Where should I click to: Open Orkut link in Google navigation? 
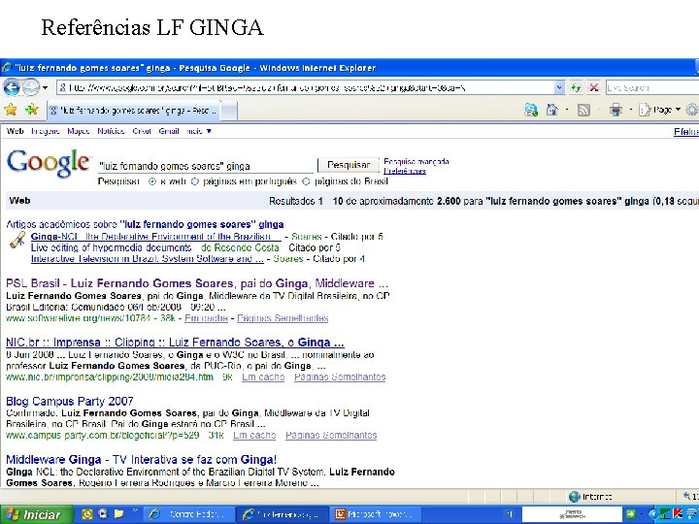[x=142, y=131]
